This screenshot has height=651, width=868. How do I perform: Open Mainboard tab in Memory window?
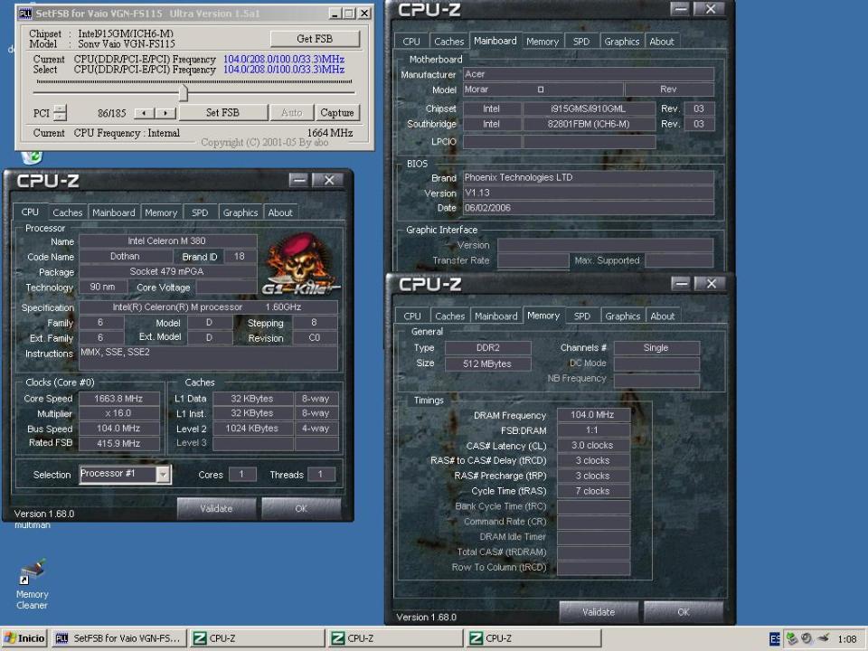496,316
